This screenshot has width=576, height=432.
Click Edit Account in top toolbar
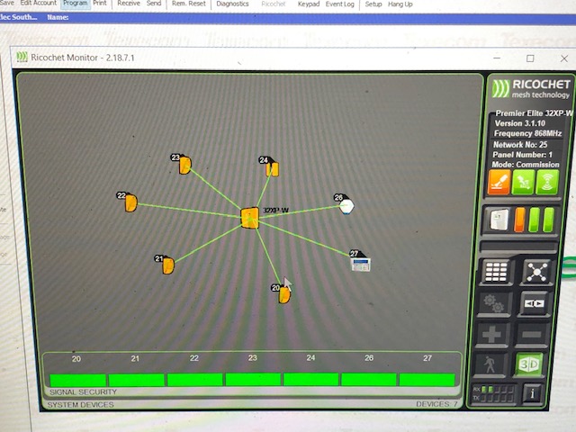38,3
